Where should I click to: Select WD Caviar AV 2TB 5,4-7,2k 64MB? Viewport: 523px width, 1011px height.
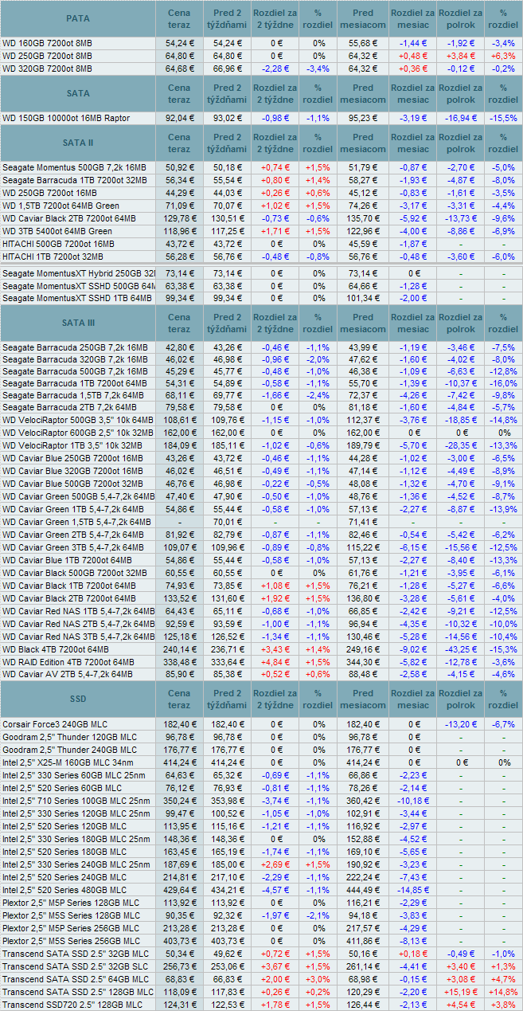coord(68,674)
